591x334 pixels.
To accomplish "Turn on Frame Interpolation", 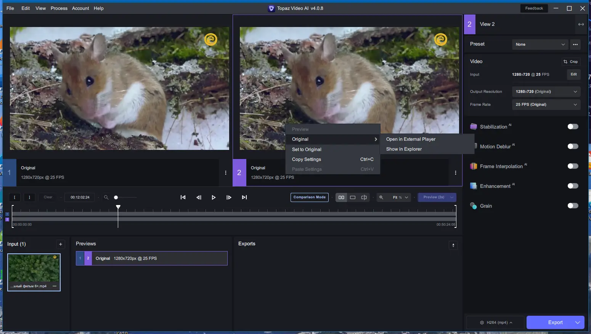I will [573, 166].
